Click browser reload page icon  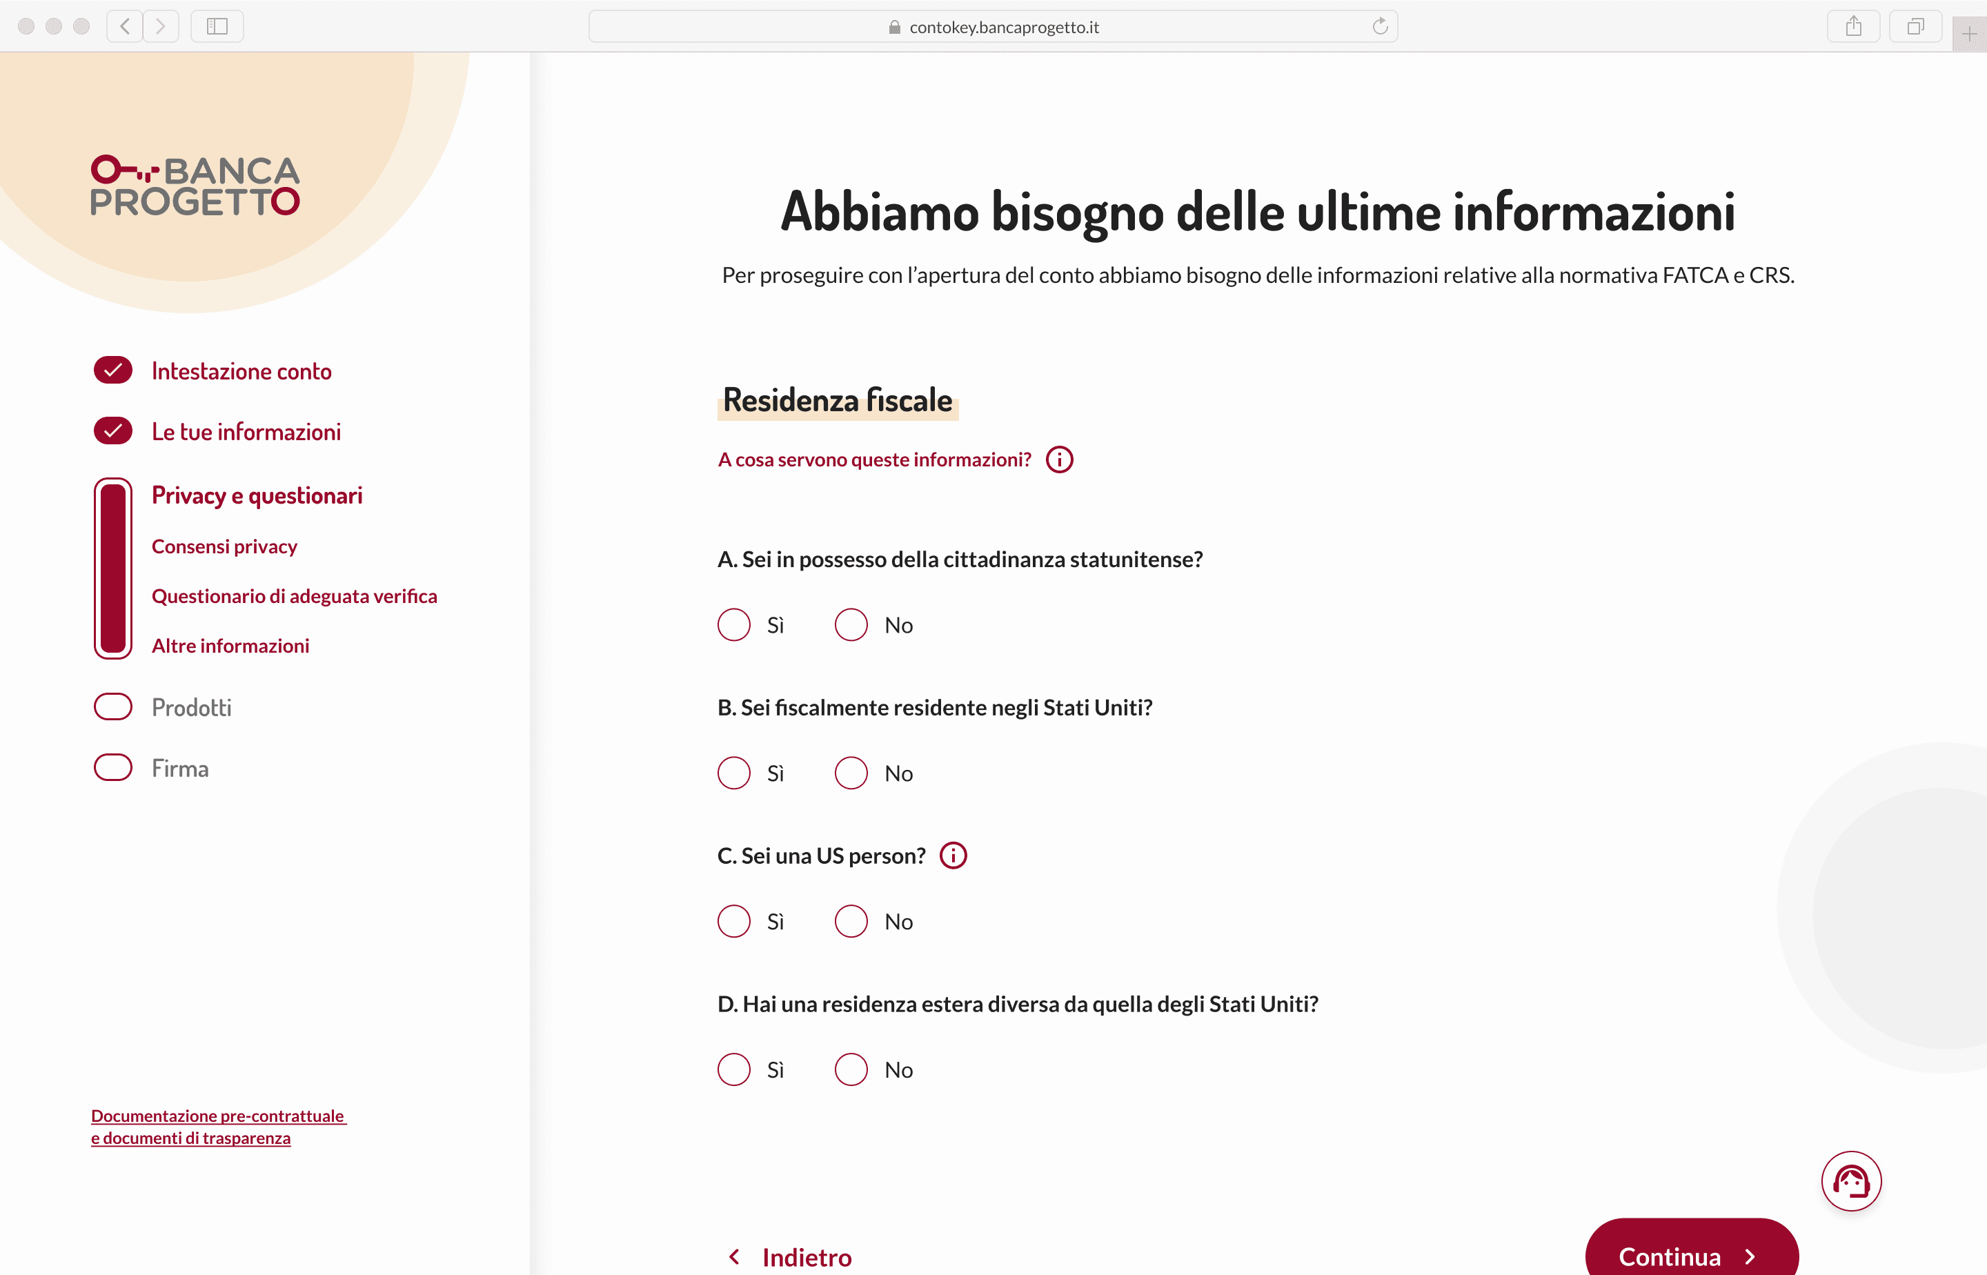click(1379, 26)
